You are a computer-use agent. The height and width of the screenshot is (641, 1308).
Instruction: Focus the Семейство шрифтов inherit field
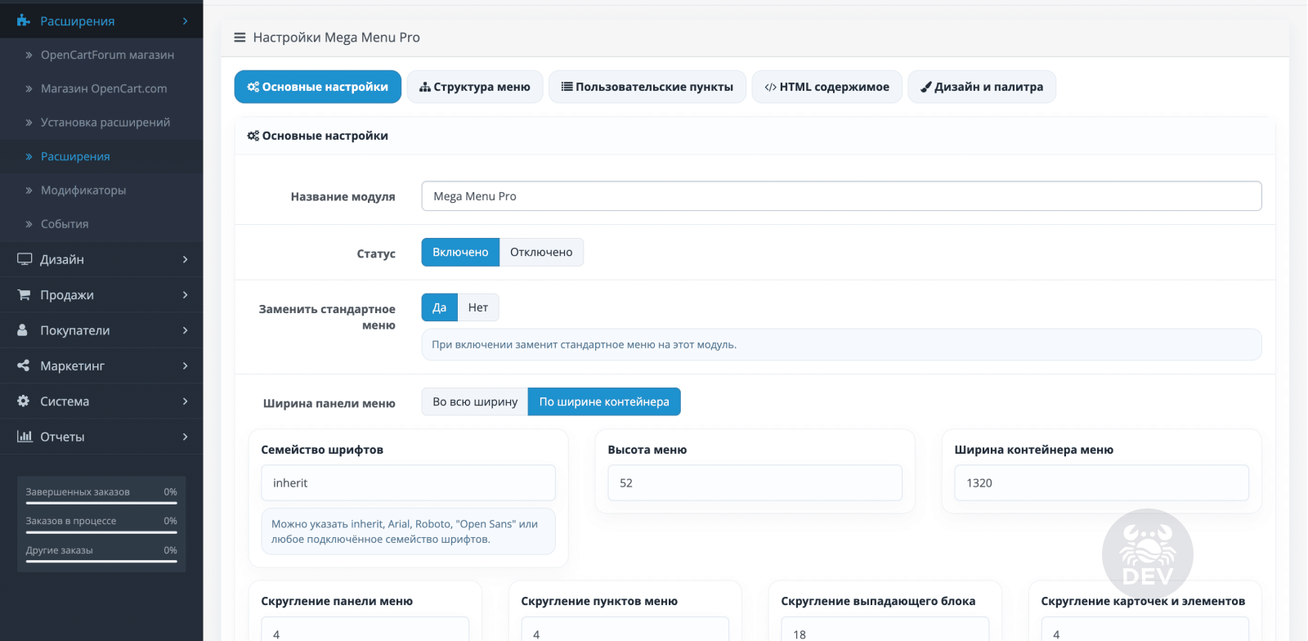click(408, 483)
